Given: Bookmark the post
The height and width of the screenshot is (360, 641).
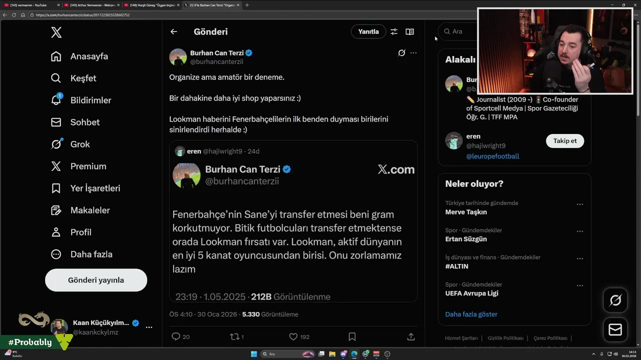Looking at the screenshot, I should click(x=352, y=337).
